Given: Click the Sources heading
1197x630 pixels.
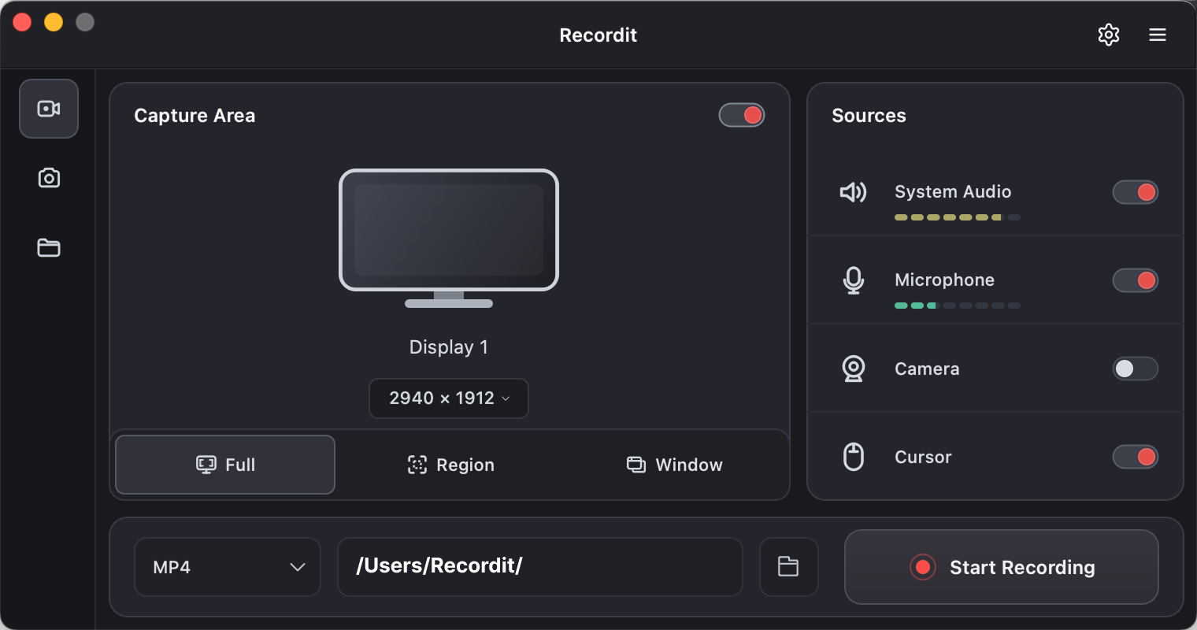Looking at the screenshot, I should (869, 116).
